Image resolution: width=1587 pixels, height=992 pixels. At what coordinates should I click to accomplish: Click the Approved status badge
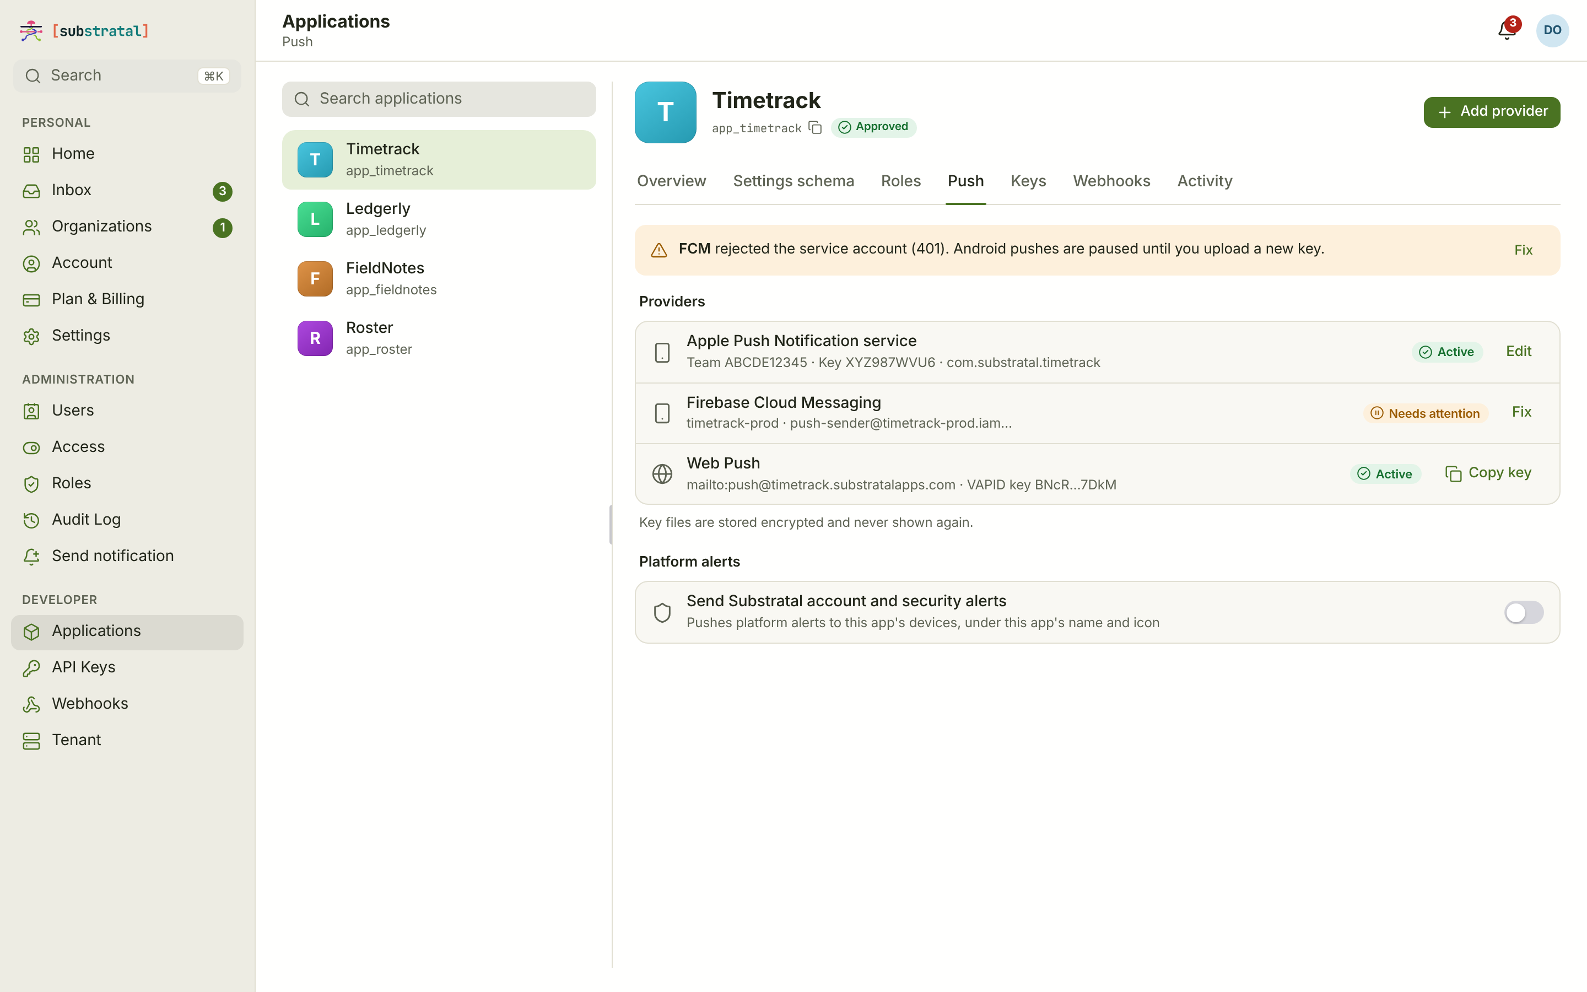click(x=873, y=127)
